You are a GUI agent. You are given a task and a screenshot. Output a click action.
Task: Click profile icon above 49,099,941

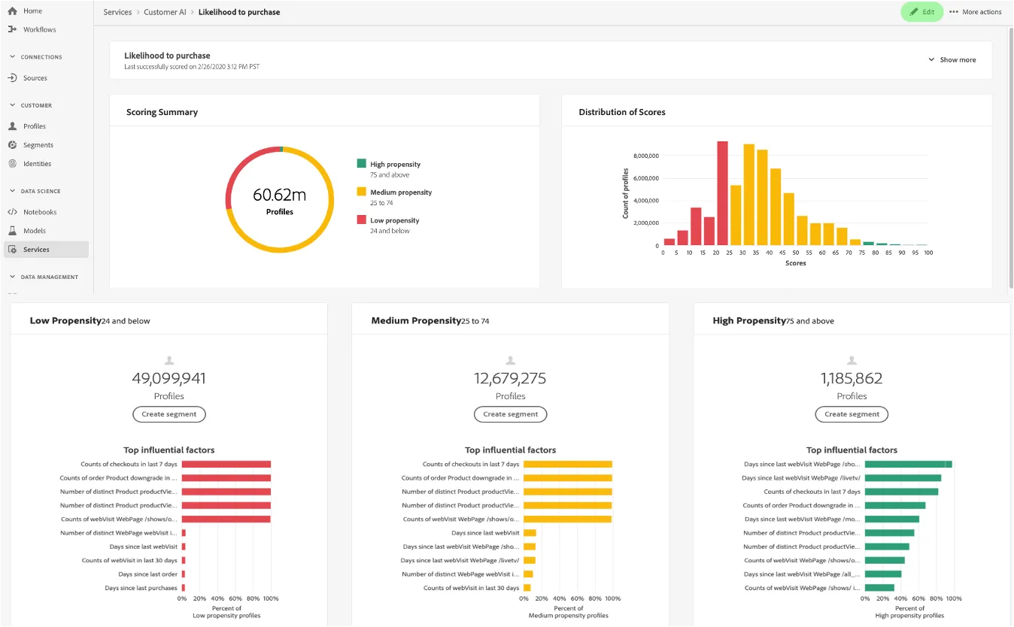click(168, 361)
